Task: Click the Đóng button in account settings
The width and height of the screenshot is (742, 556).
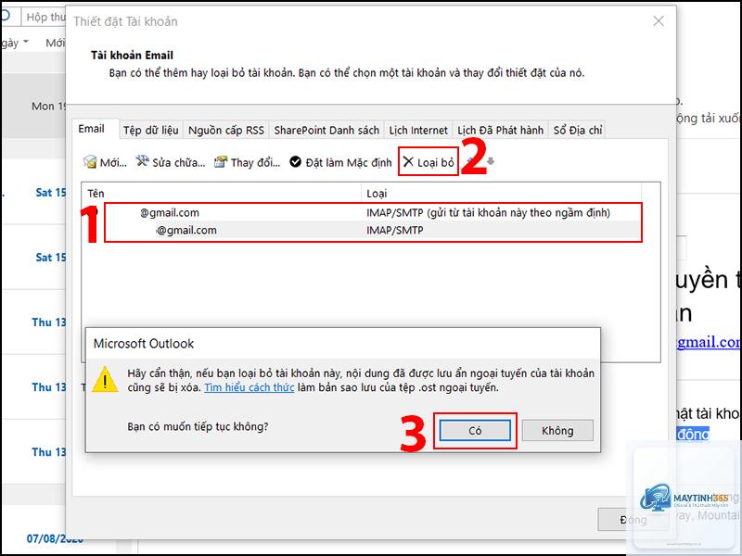Action: click(633, 520)
